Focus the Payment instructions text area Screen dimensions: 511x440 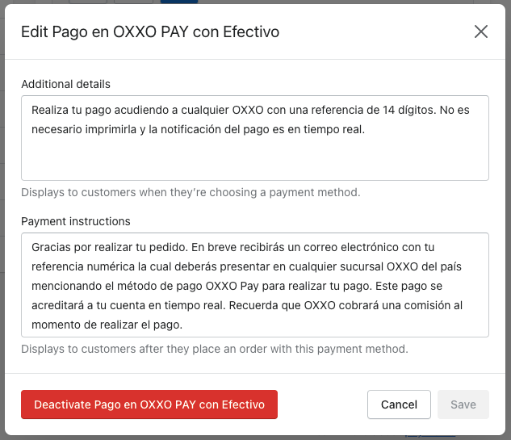255,285
